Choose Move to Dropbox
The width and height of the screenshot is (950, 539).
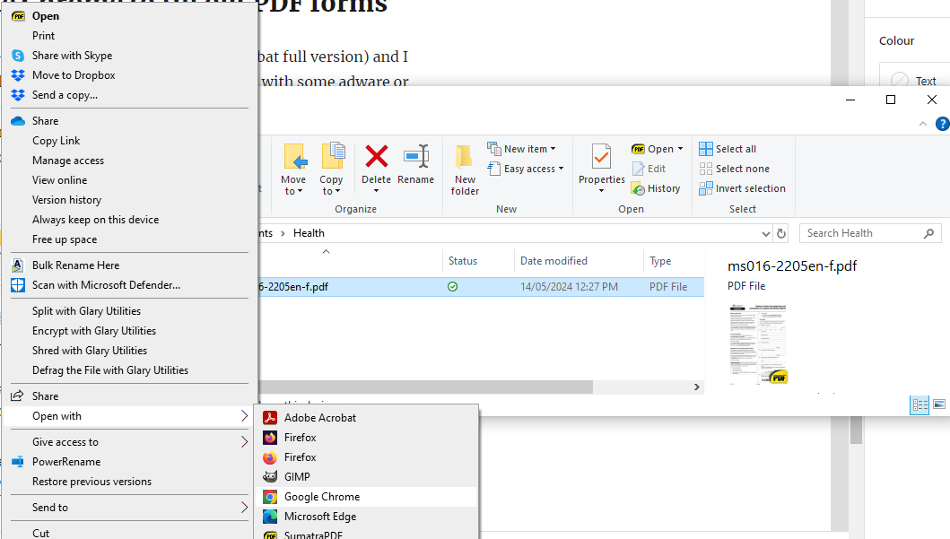click(129, 75)
